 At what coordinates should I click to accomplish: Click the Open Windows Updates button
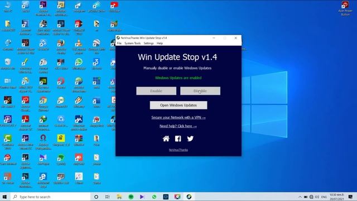tap(178, 106)
